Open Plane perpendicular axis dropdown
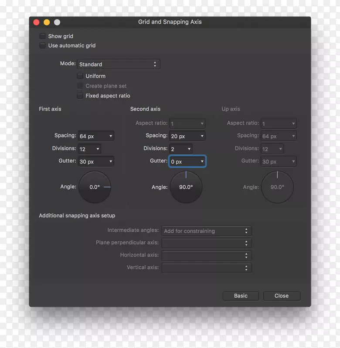340x348 pixels. click(207, 243)
